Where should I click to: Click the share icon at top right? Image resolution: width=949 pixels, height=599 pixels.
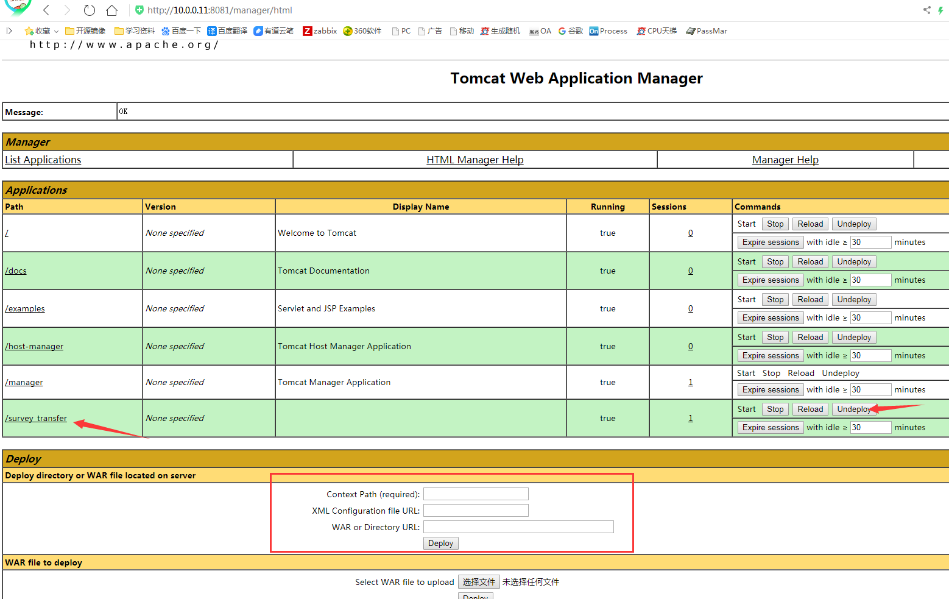click(x=926, y=10)
